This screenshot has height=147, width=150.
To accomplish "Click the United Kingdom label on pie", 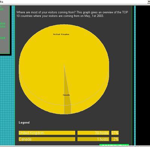I will pyautogui.click(x=61, y=34).
